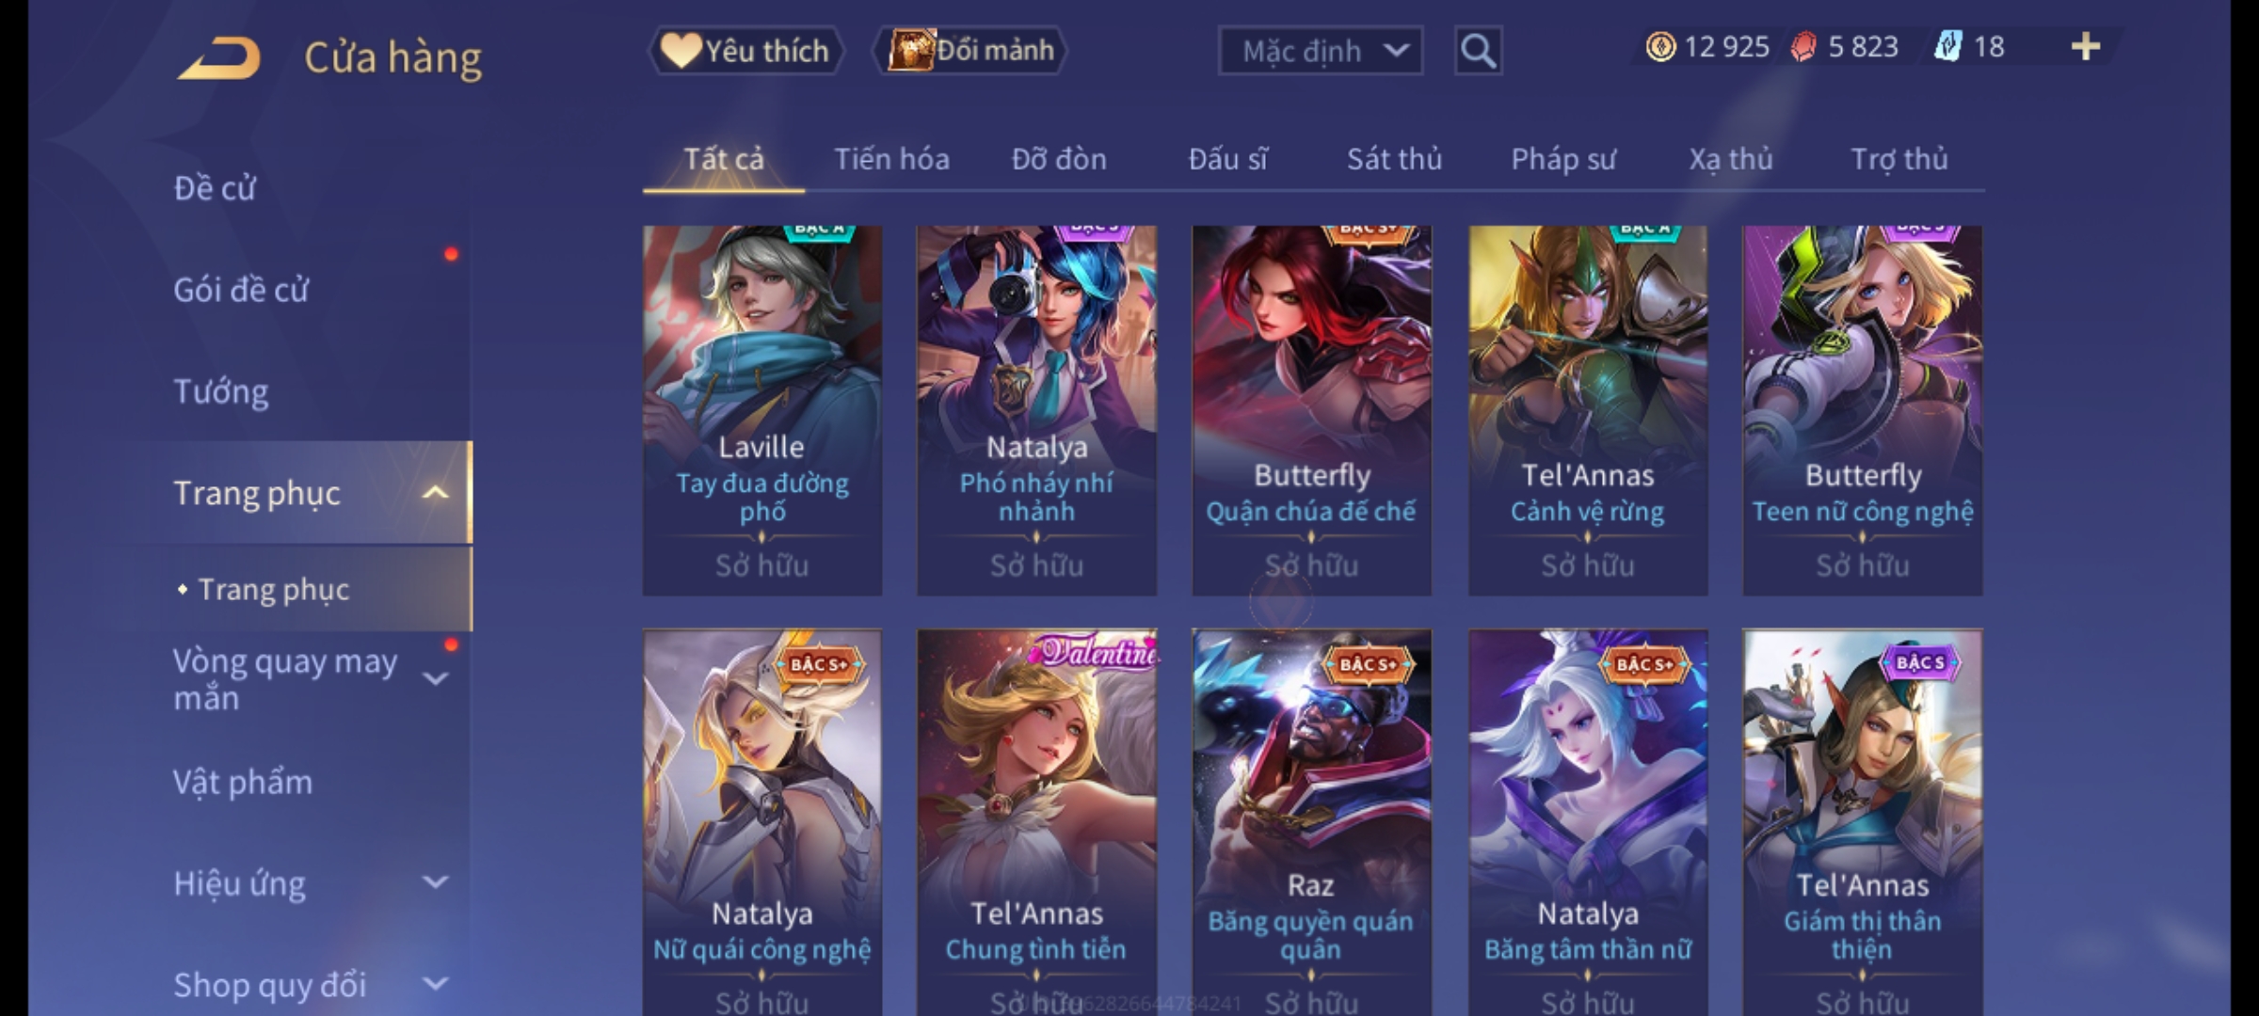Open Đổi mảnh fragment exchange
This screenshot has height=1016, width=2259.
pyautogui.click(x=970, y=51)
